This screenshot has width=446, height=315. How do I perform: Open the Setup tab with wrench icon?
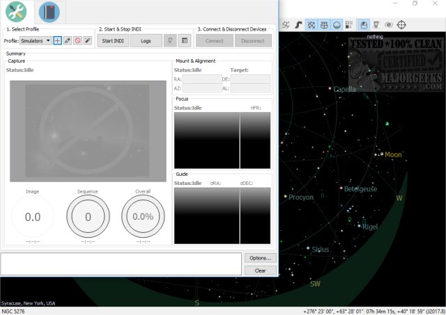tap(15, 12)
